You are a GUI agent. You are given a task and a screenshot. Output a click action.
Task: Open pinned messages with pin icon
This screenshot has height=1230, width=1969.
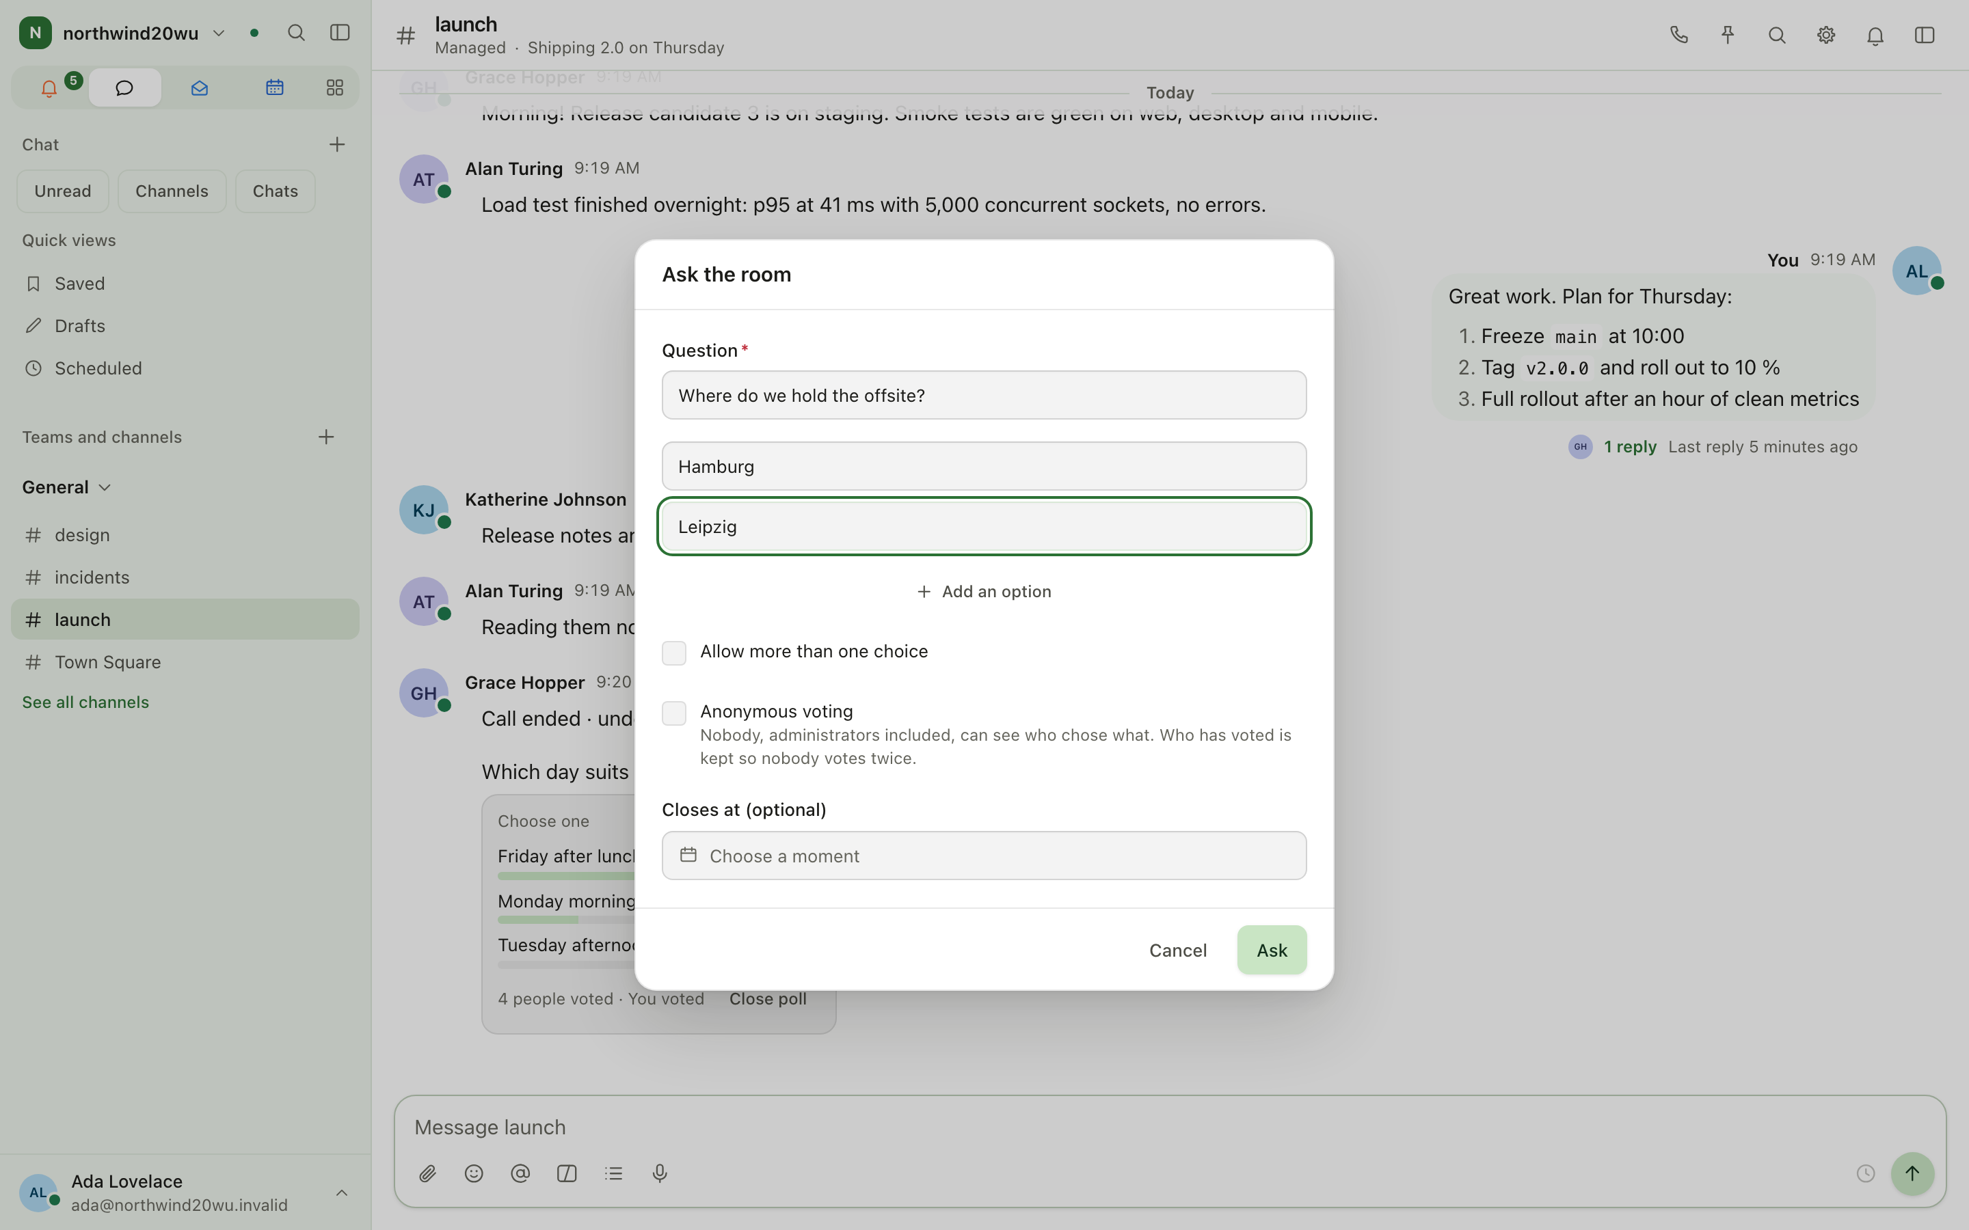click(1728, 35)
